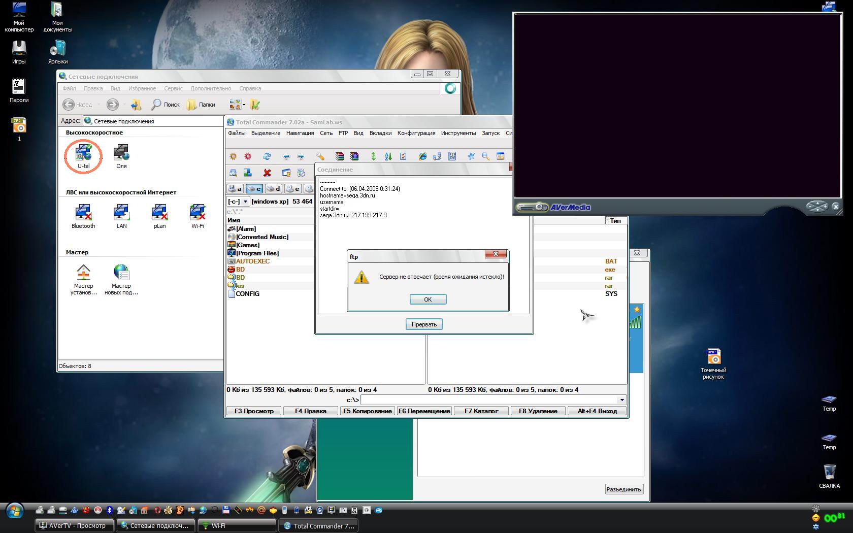Select the pLan connection icon
Screen dimensions: 853x533
point(159,216)
